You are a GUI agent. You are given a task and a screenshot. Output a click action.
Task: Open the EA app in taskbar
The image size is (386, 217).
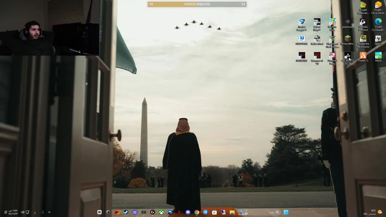point(117,212)
